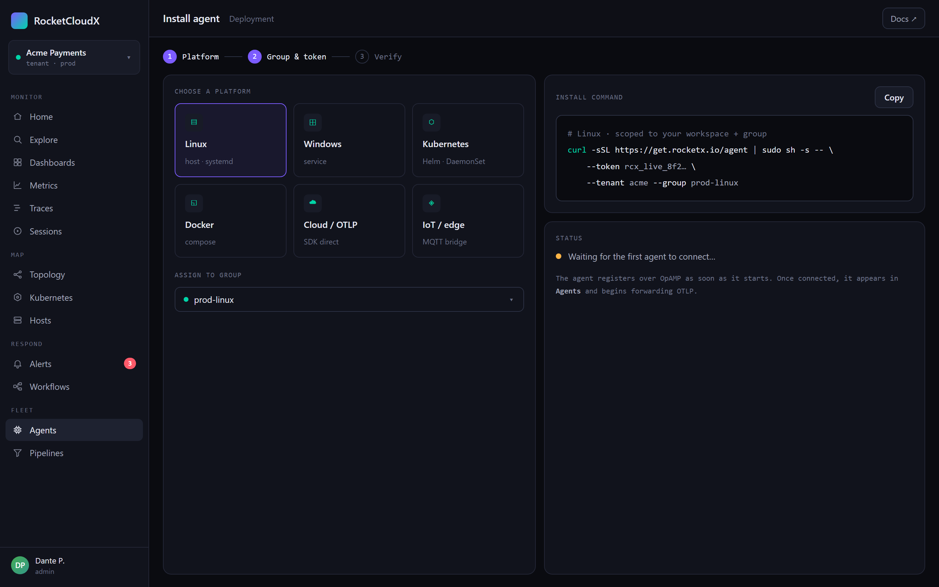Click the Metrics chart icon
Screen dimensions: 939x587
click(18, 185)
